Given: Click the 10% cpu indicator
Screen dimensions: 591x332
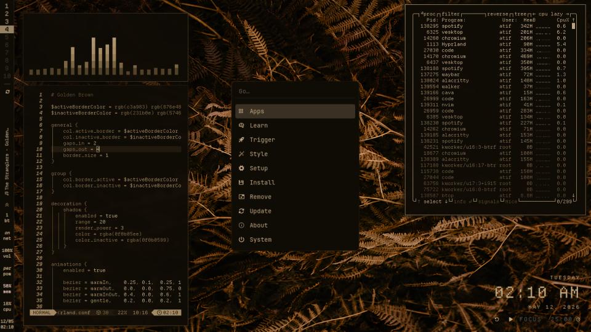Looking at the screenshot, I should tap(7, 306).
